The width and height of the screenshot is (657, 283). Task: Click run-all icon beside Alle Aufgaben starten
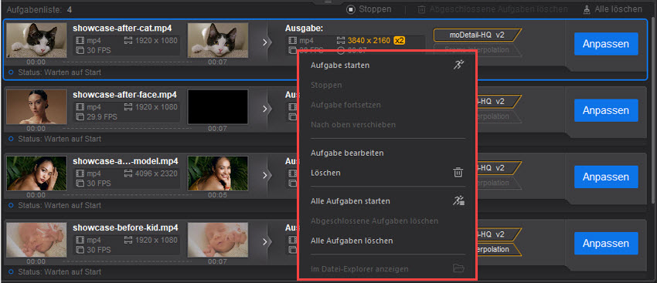click(x=458, y=200)
